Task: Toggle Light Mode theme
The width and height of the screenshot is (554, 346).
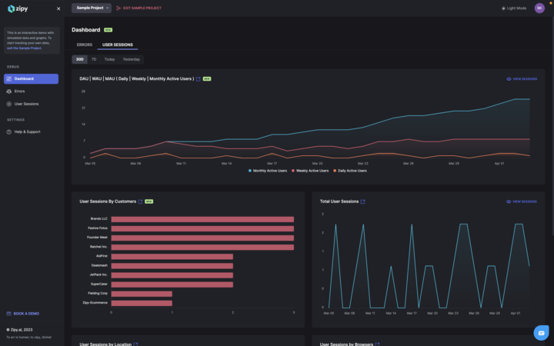Action: click(x=514, y=8)
